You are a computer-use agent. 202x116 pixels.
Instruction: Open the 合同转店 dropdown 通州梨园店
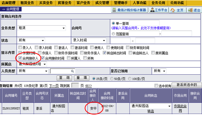(x=151, y=106)
